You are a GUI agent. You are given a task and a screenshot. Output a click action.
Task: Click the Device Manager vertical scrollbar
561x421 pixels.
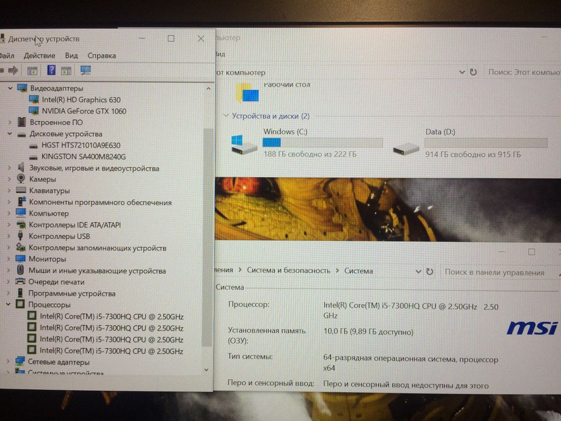[x=207, y=236]
